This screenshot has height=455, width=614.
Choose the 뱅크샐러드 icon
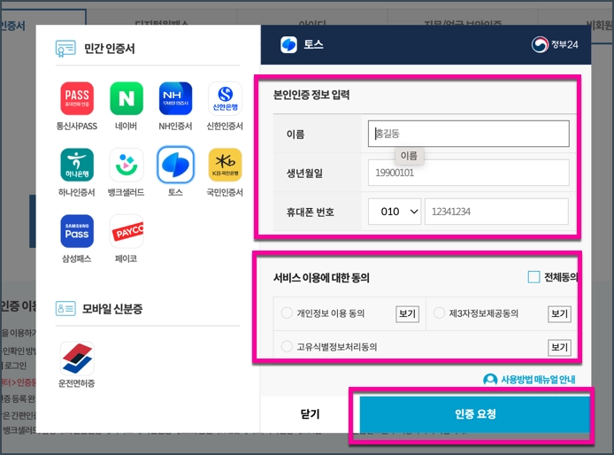point(127,165)
